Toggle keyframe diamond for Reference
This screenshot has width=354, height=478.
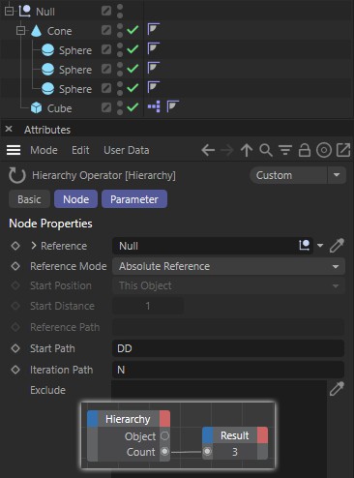[x=15, y=246]
